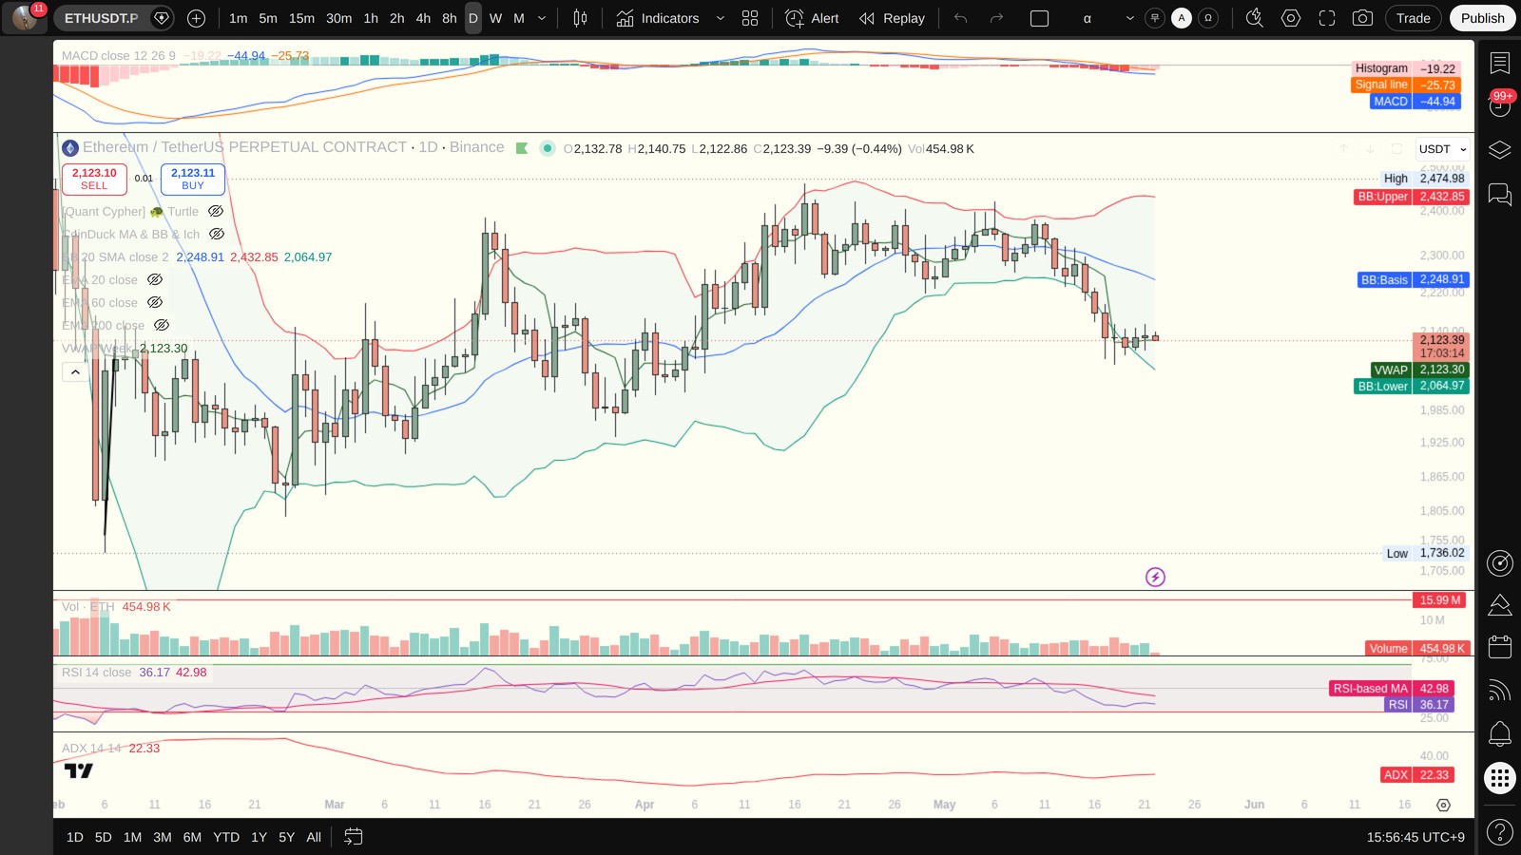Open the object tree layers icon

coord(1500,150)
